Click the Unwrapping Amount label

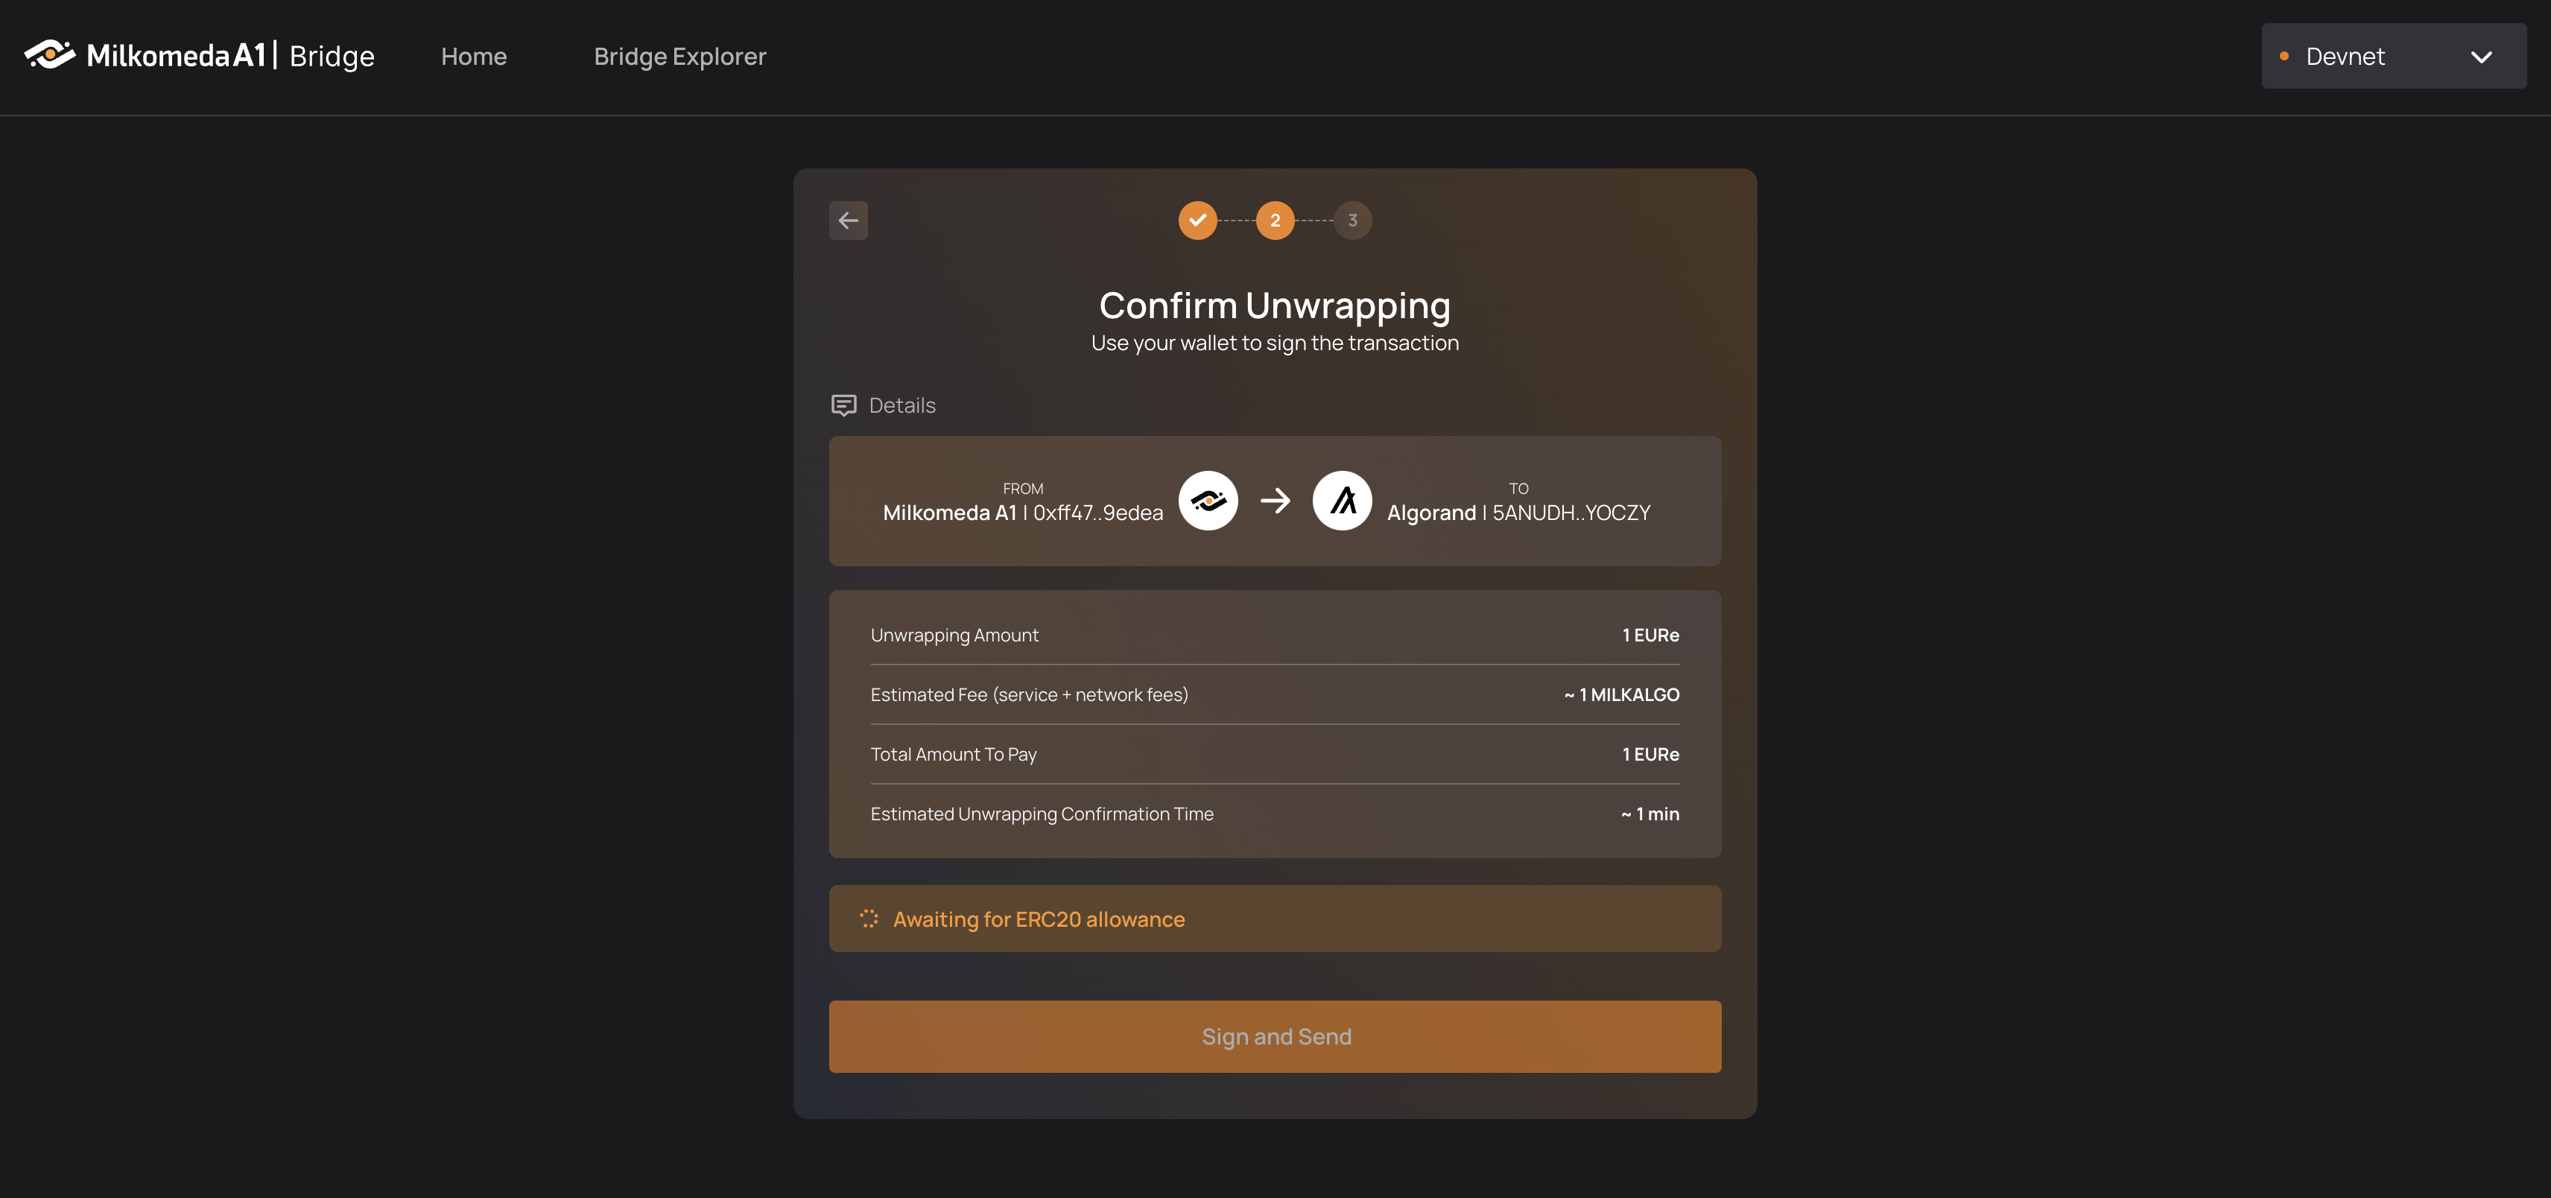coord(954,636)
